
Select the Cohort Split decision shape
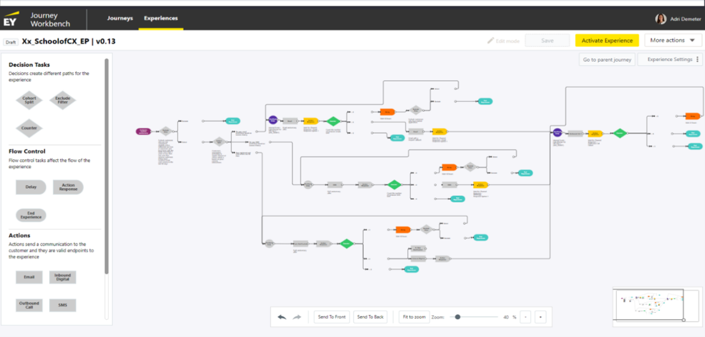click(x=29, y=100)
